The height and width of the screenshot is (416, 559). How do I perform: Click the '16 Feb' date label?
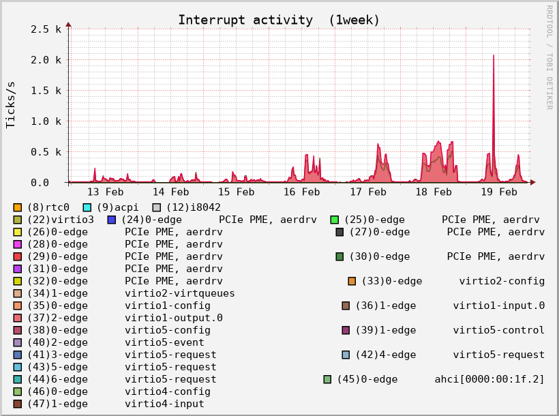pyautogui.click(x=301, y=192)
